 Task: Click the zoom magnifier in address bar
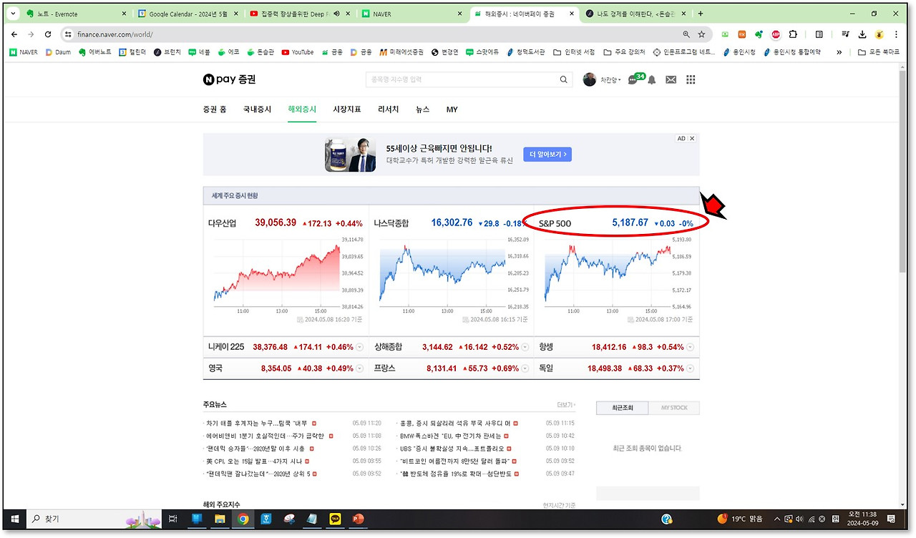[686, 34]
